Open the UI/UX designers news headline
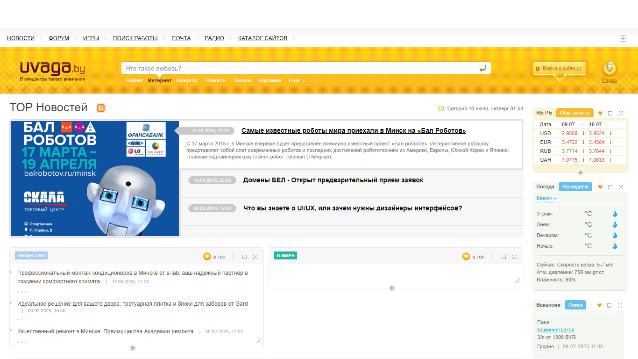Image resolution: width=638 pixels, height=359 pixels. [353, 208]
